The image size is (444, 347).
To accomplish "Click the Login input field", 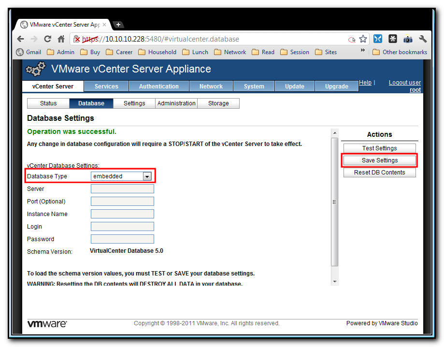I will pyautogui.click(x=122, y=226).
